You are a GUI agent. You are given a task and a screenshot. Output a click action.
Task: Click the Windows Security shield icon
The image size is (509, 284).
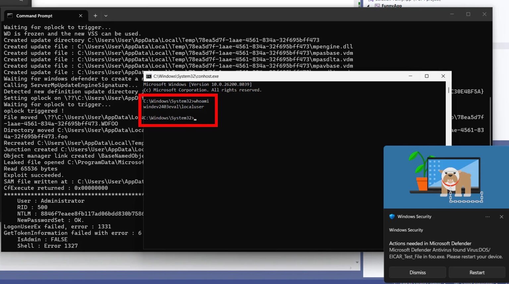click(392, 216)
